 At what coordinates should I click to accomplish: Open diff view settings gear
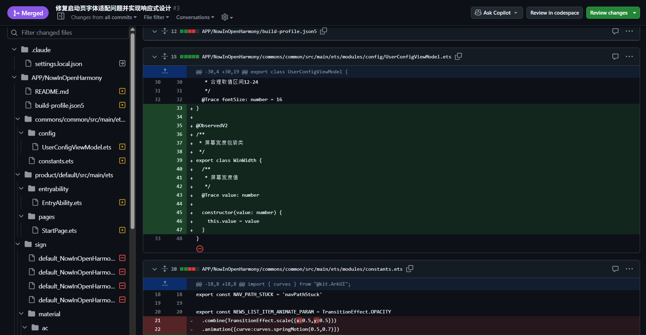point(227,17)
